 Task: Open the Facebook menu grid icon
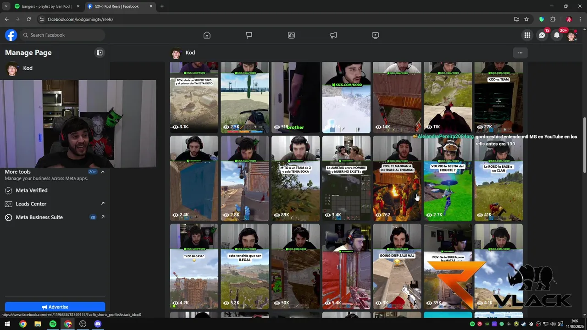(x=527, y=35)
